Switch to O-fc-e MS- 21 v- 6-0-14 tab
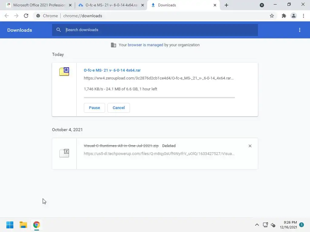 click(x=111, y=5)
